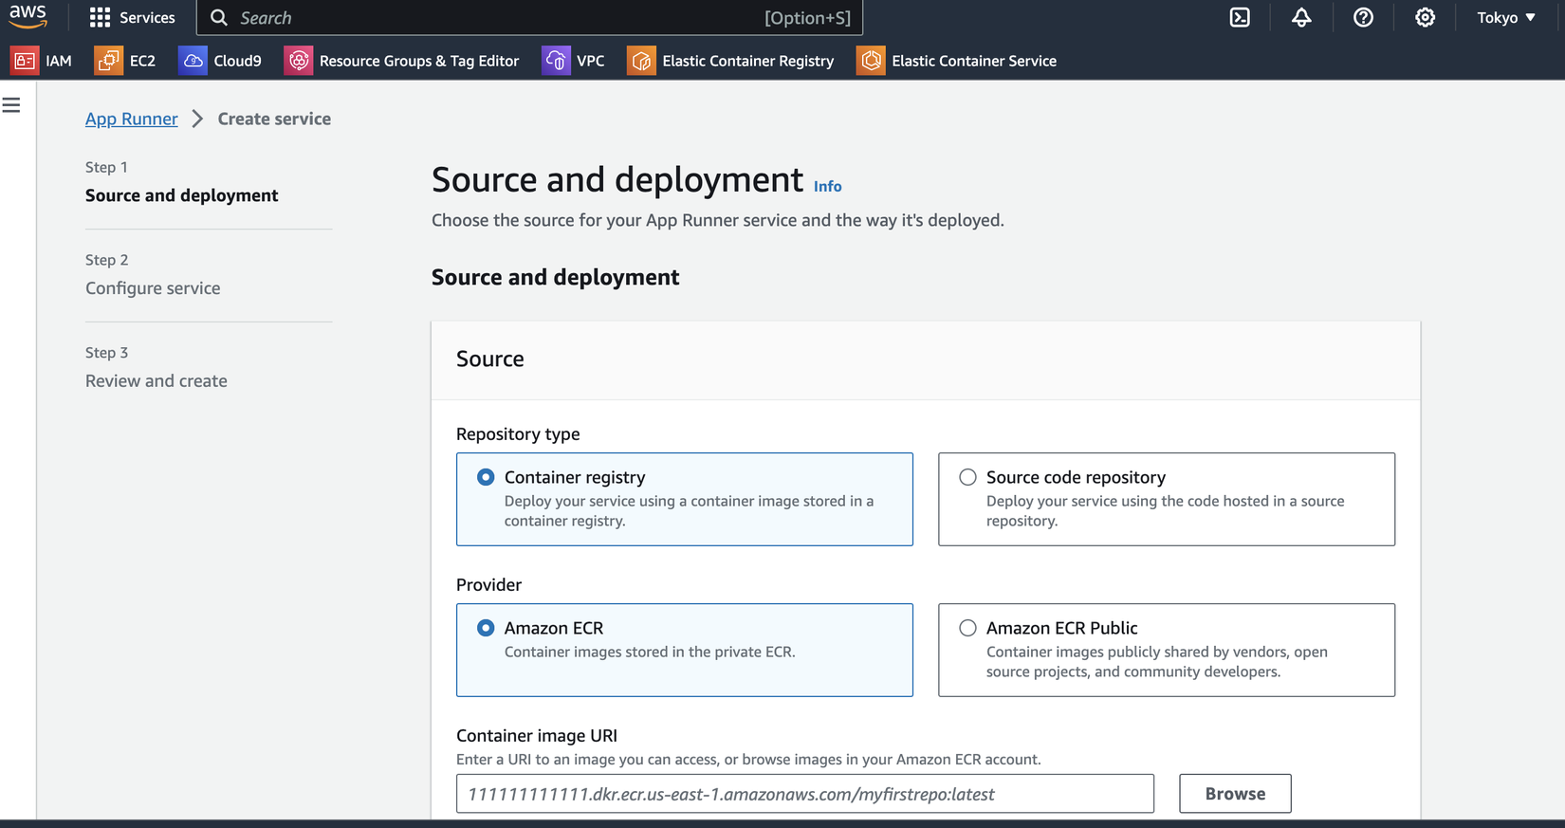Open the Info link beside the heading
The image size is (1565, 828).
pyautogui.click(x=827, y=187)
